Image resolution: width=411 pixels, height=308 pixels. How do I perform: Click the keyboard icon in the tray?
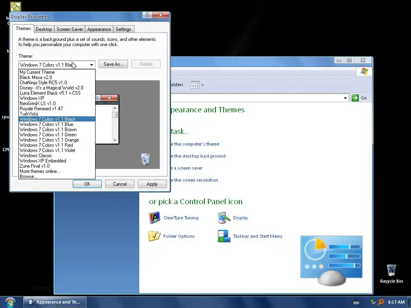(356, 302)
